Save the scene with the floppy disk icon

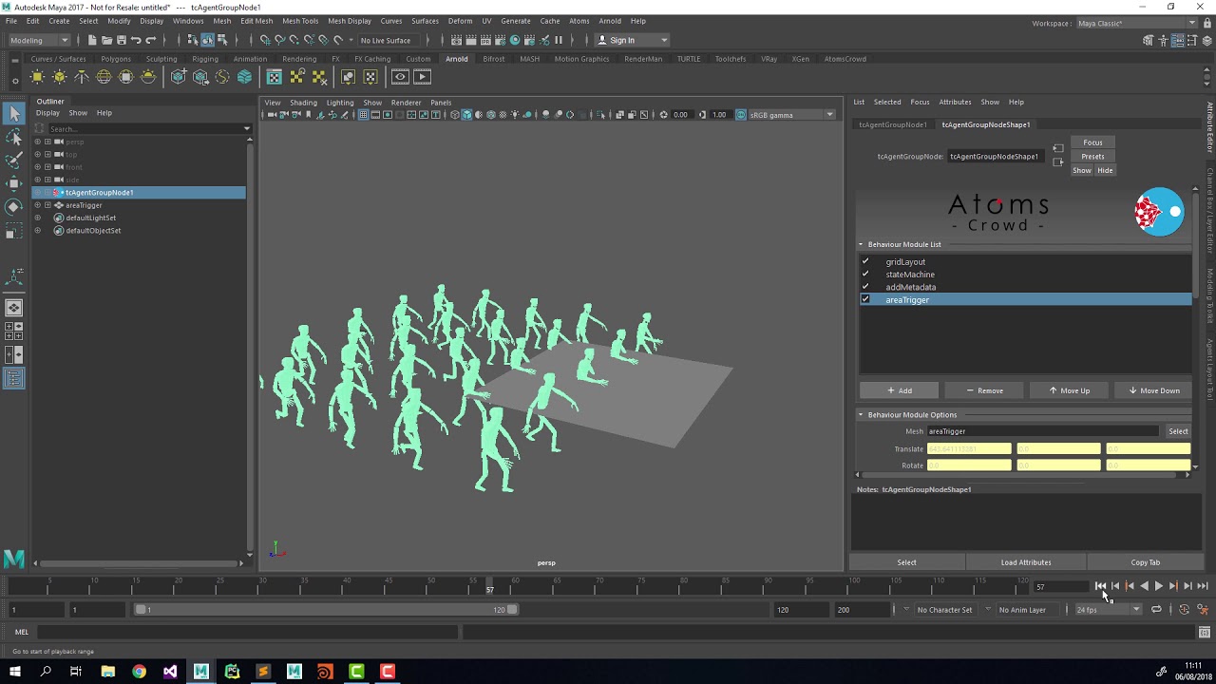tap(121, 40)
